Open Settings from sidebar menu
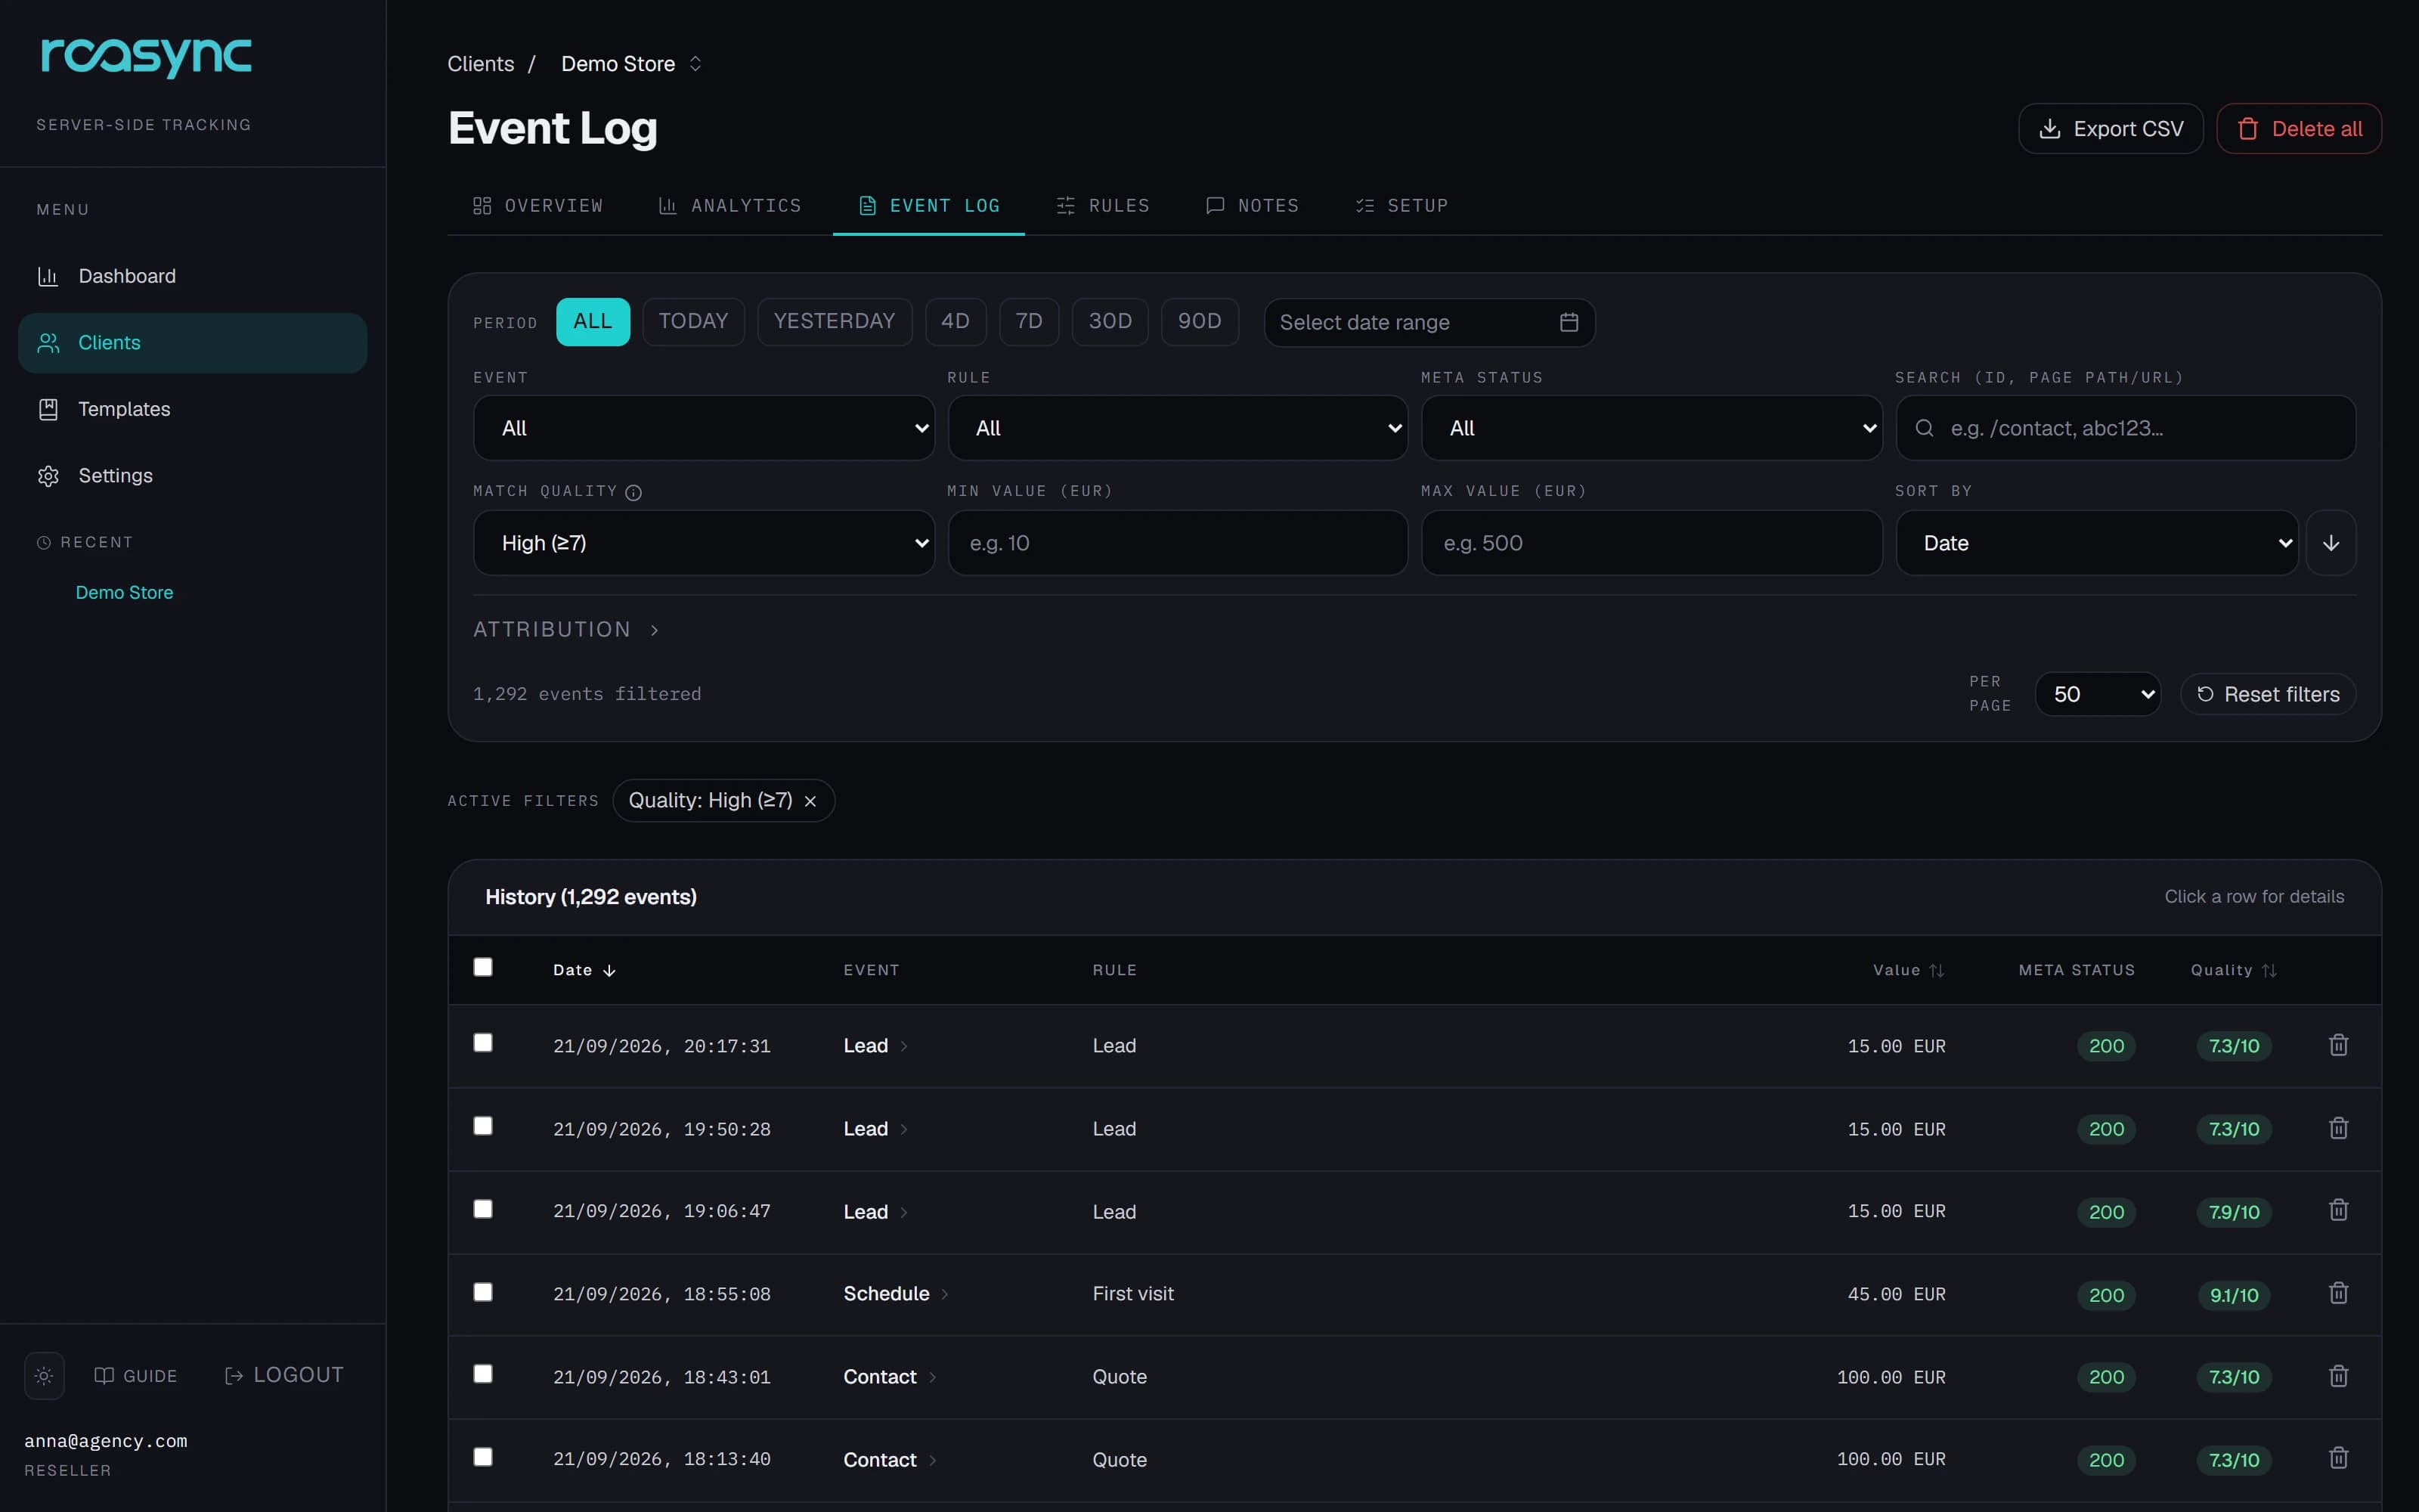Image resolution: width=2419 pixels, height=1512 pixels. coord(192,476)
